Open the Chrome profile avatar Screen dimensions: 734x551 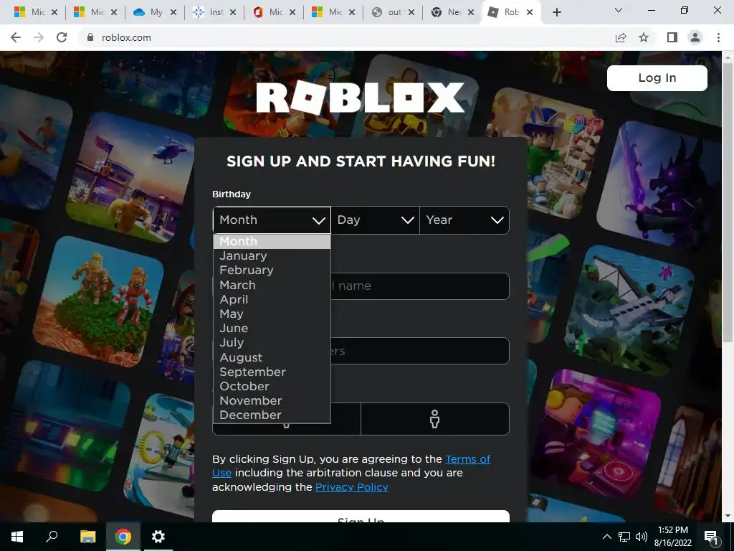point(695,37)
